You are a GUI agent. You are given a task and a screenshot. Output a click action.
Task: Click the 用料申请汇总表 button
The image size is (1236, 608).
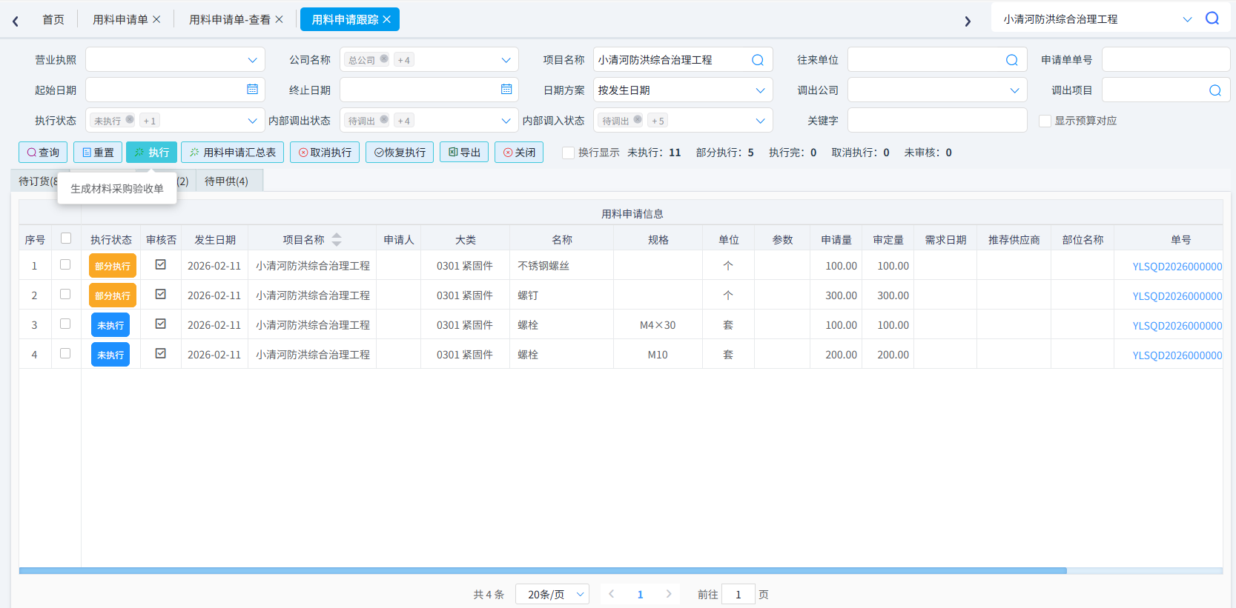pos(232,153)
